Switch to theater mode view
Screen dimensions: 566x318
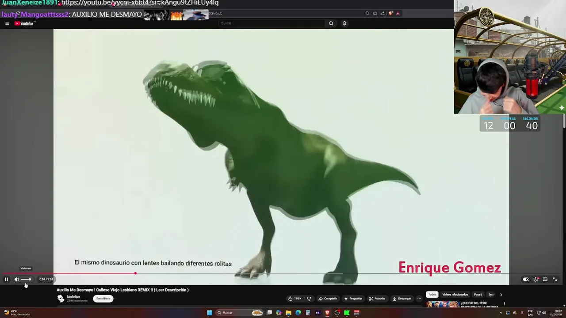545,279
